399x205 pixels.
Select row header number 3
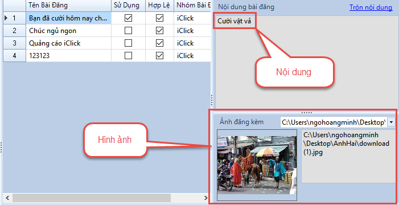click(14, 43)
